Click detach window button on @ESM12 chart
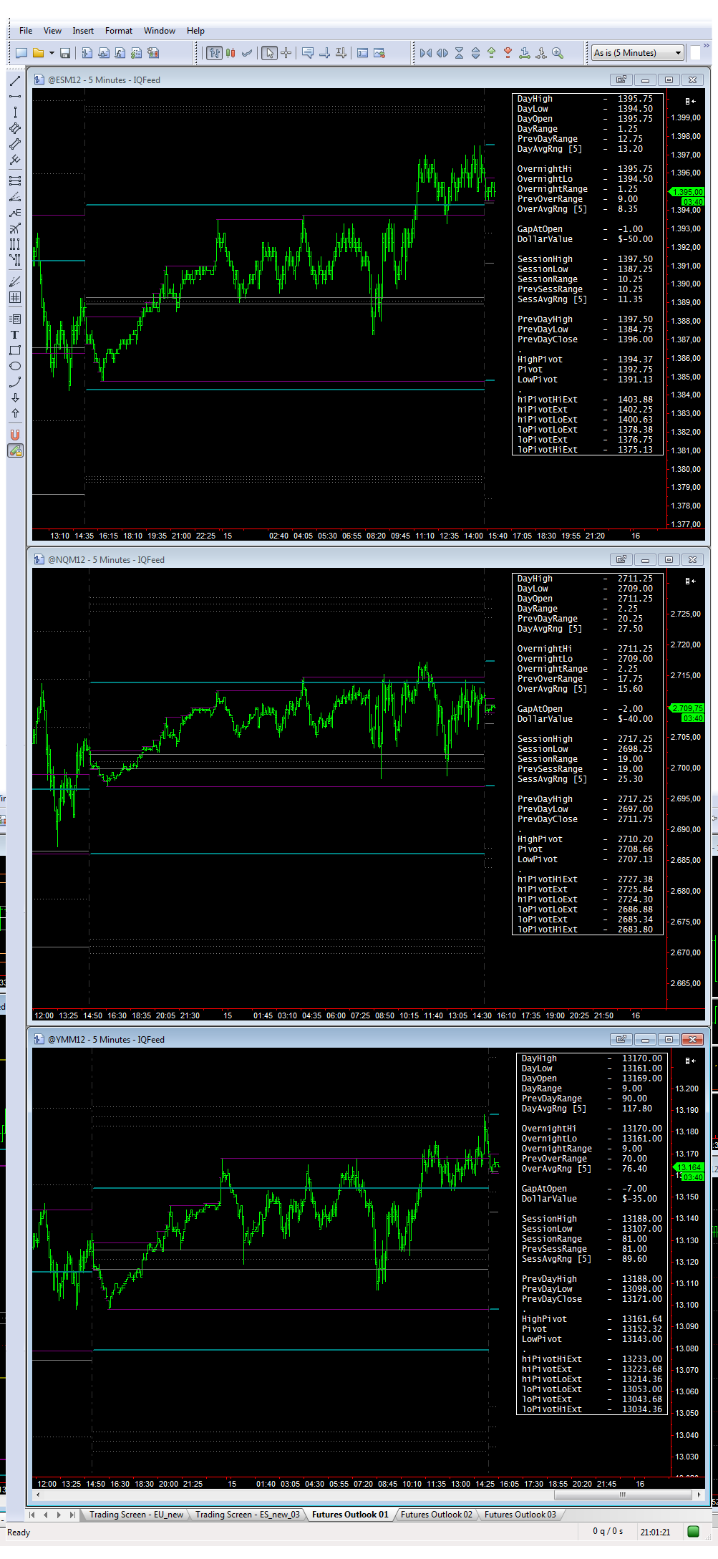The height and width of the screenshot is (1559, 718). (621, 79)
